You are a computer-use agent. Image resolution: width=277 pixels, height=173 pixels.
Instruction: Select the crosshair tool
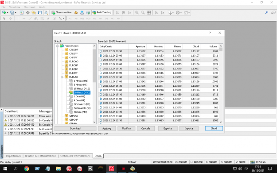tap(11, 18)
